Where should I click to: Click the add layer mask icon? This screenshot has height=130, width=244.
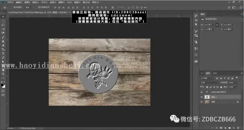point(221,128)
